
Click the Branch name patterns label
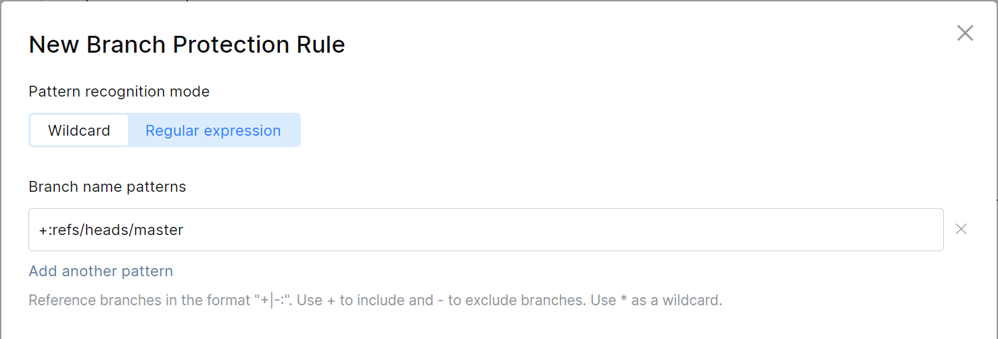click(107, 187)
